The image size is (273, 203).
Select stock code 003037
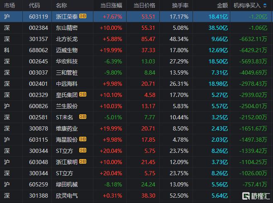pyautogui.click(x=39, y=72)
